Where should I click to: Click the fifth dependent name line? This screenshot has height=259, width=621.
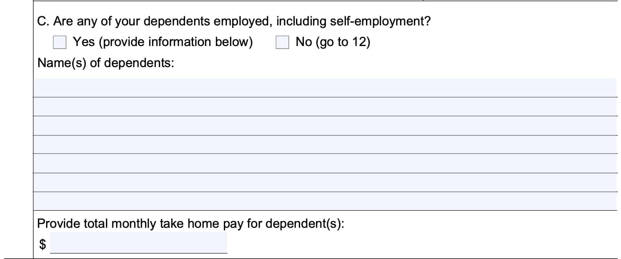click(325, 163)
